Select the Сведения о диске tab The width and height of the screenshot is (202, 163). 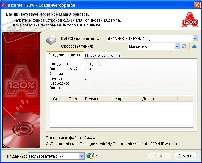click(x=65, y=55)
